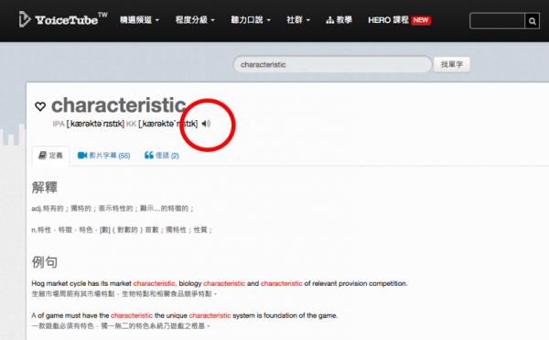Click the 例句 heading
This screenshot has width=549, height=340.
pyautogui.click(x=45, y=262)
